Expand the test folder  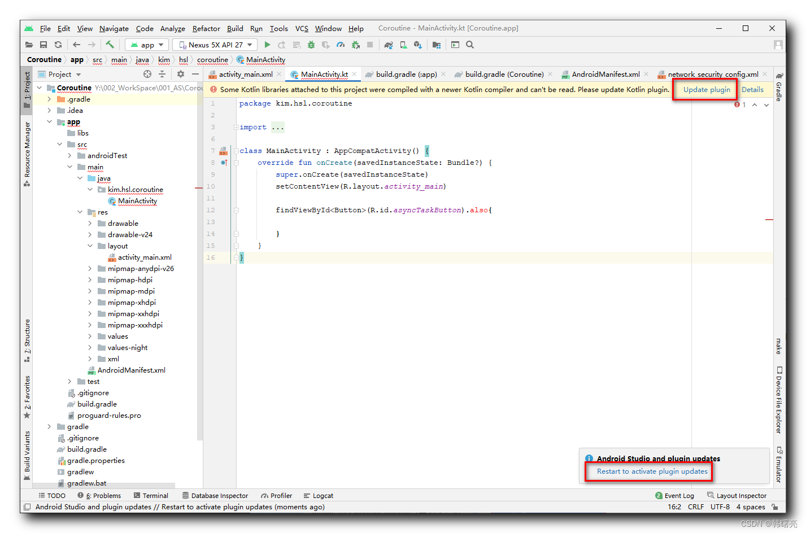click(69, 381)
